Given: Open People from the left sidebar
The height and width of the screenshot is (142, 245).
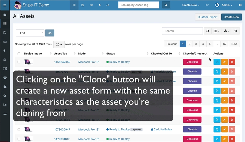Looking at the screenshot, I should click(x=5, y=78).
